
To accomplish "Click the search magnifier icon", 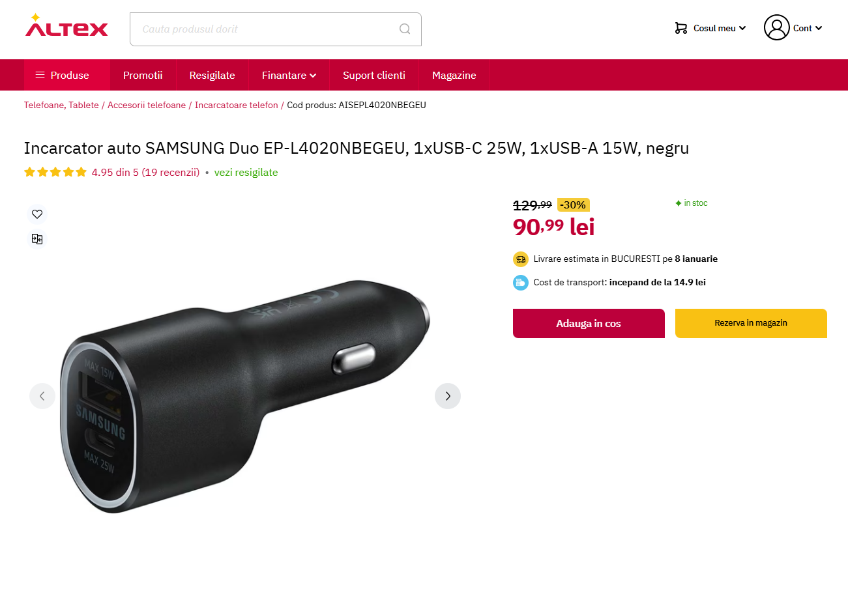I will click(405, 29).
